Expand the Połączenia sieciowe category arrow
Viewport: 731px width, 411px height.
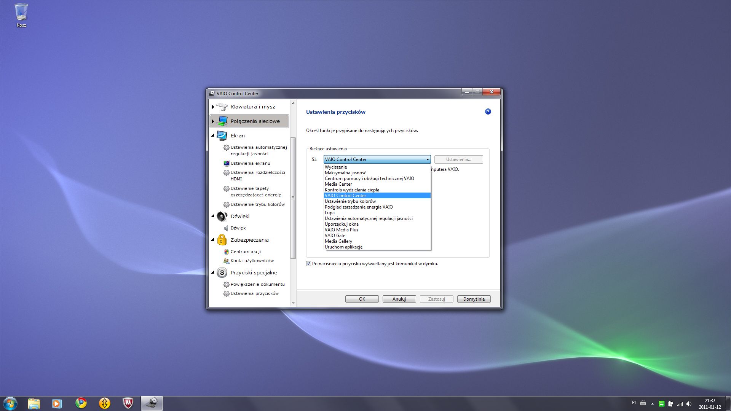pyautogui.click(x=213, y=121)
